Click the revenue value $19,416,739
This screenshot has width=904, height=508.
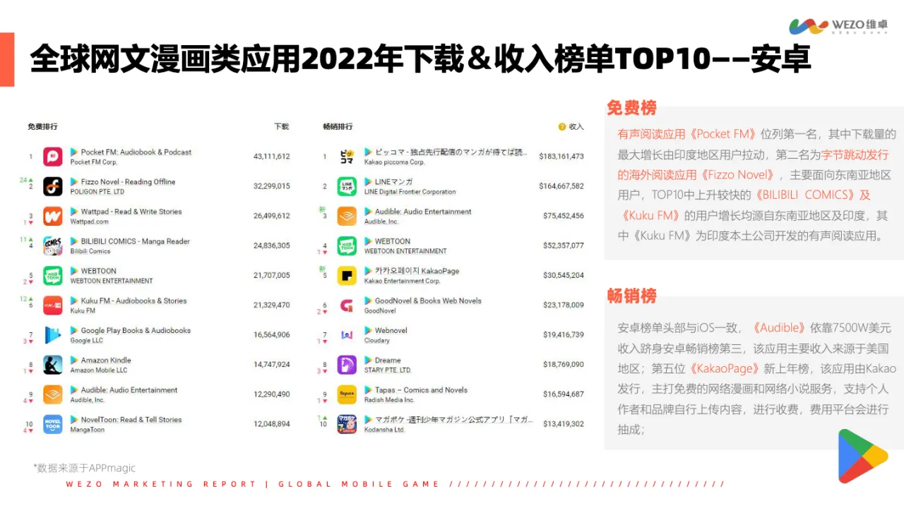tap(564, 335)
